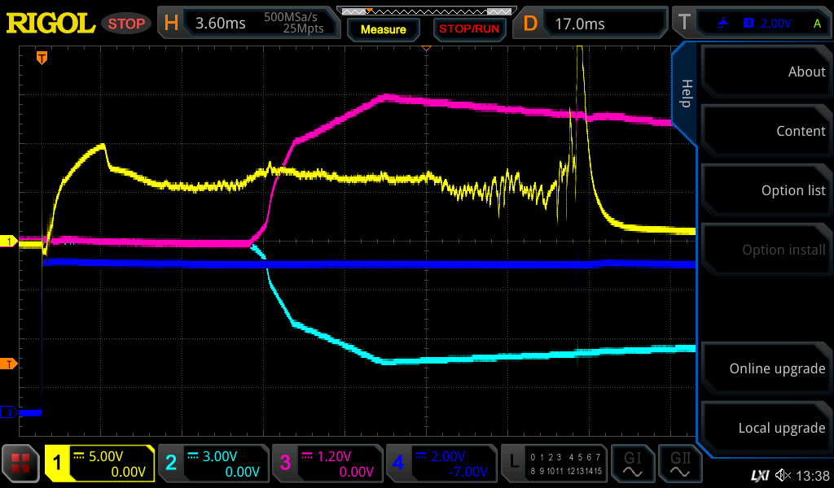The width and height of the screenshot is (834, 488).
Task: Open the function navigation grid icon
Action: click(20, 464)
